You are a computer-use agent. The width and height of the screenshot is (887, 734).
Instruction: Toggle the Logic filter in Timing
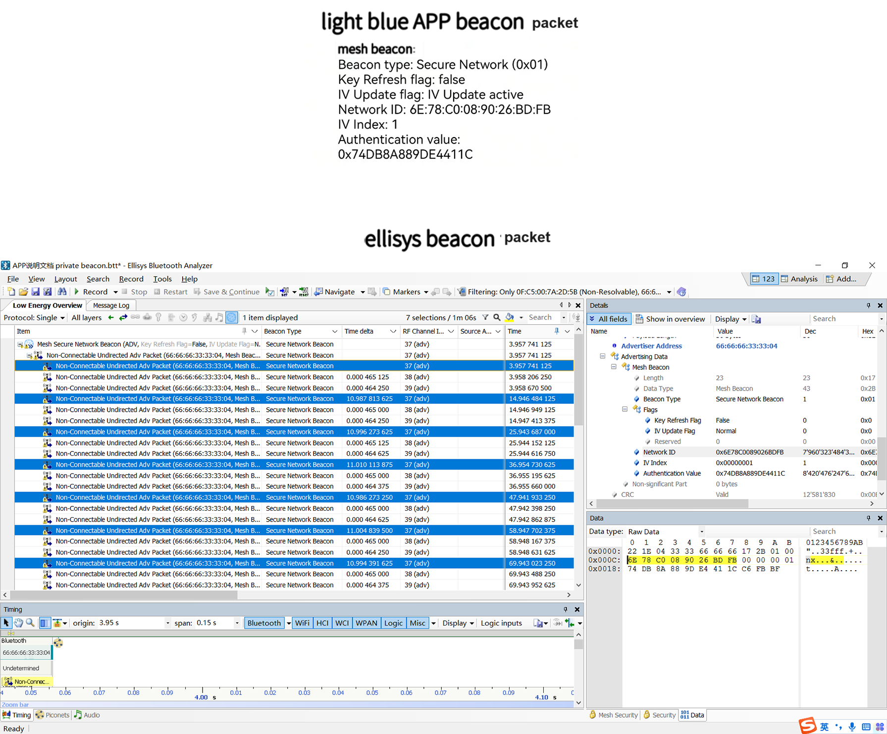point(393,623)
